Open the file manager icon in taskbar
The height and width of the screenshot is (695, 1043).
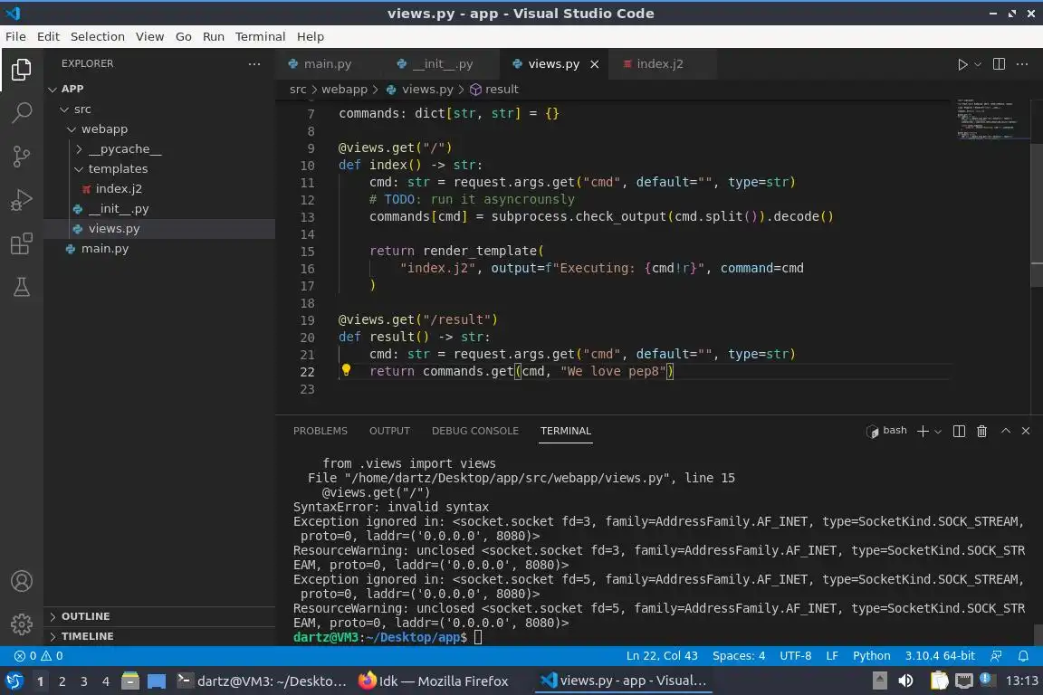point(130,681)
